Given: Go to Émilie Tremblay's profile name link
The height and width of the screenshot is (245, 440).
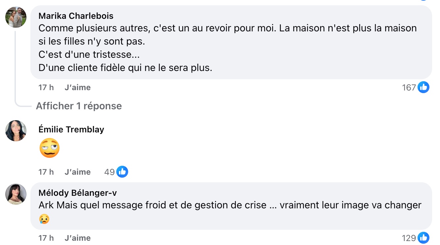Looking at the screenshot, I should coord(71,129).
